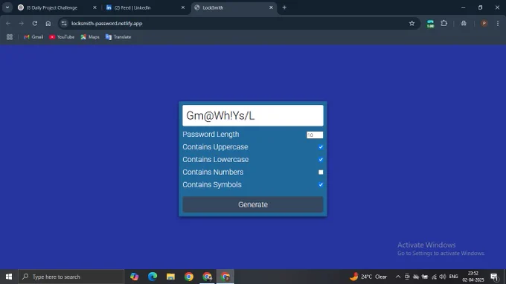The image size is (506, 284).
Task: Open the notification center icon
Action: (x=494, y=277)
